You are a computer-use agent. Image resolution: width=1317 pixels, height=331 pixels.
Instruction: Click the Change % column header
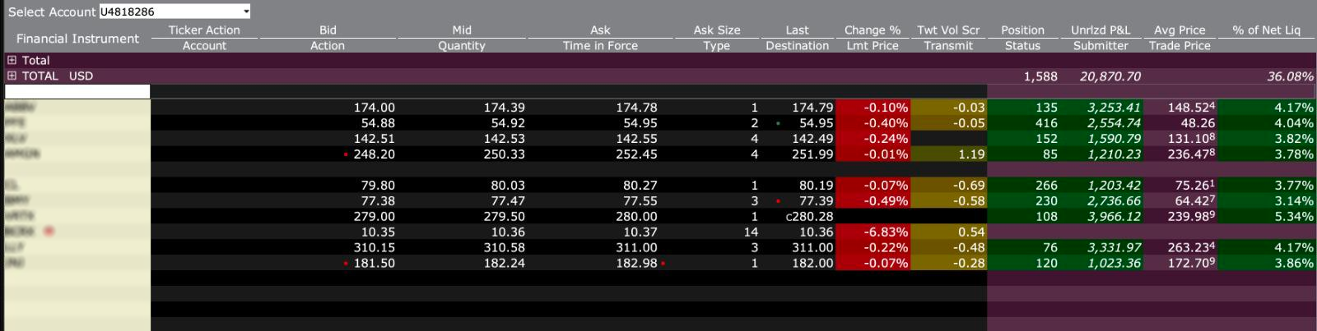(x=872, y=30)
